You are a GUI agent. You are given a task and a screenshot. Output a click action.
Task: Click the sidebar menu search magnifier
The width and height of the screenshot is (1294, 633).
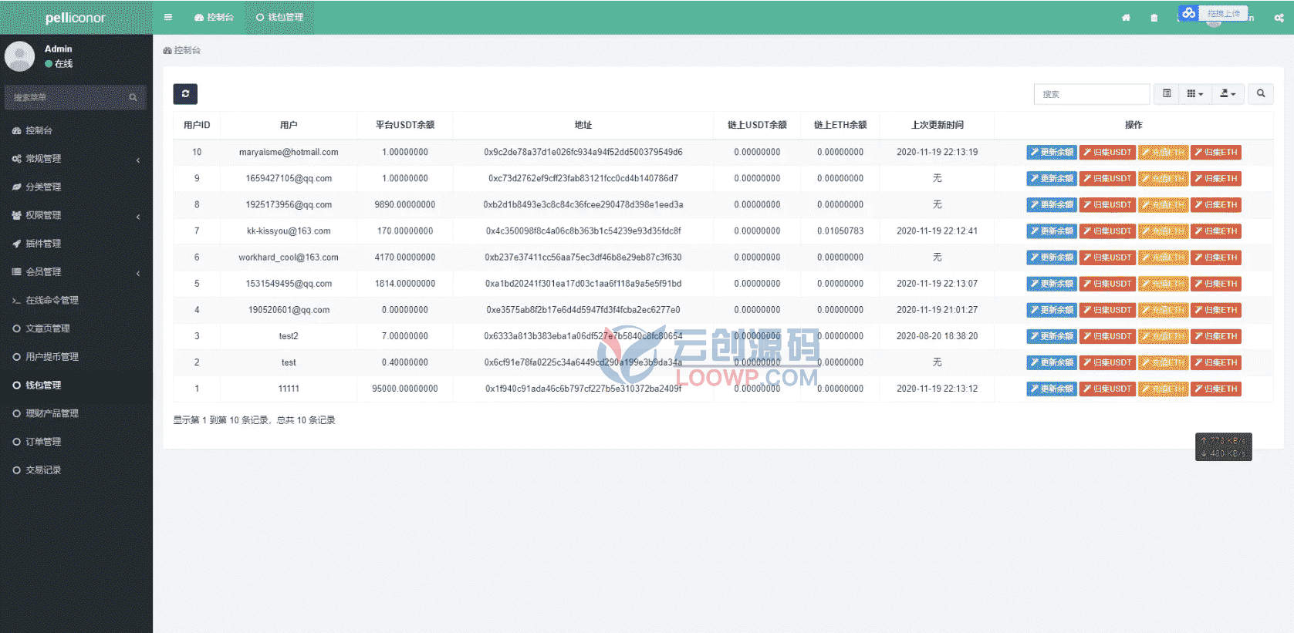click(133, 97)
